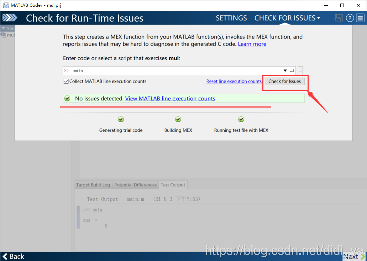The image size is (367, 261).
Task: Go Back to the previous step
Action: coord(13,256)
